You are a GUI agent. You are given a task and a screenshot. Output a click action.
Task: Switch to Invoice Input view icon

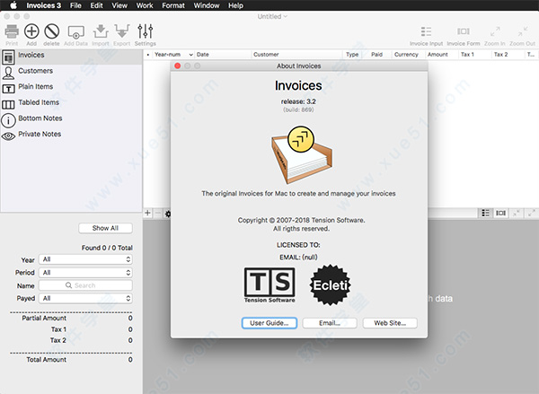(x=426, y=31)
